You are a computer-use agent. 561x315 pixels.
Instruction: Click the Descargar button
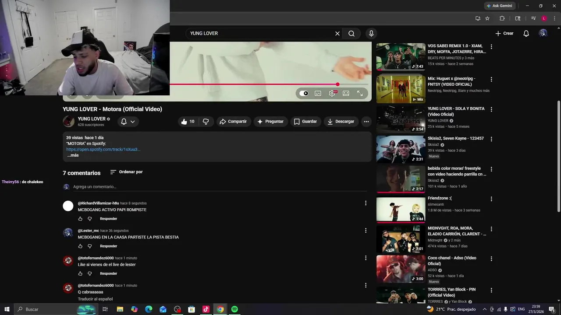click(341, 122)
